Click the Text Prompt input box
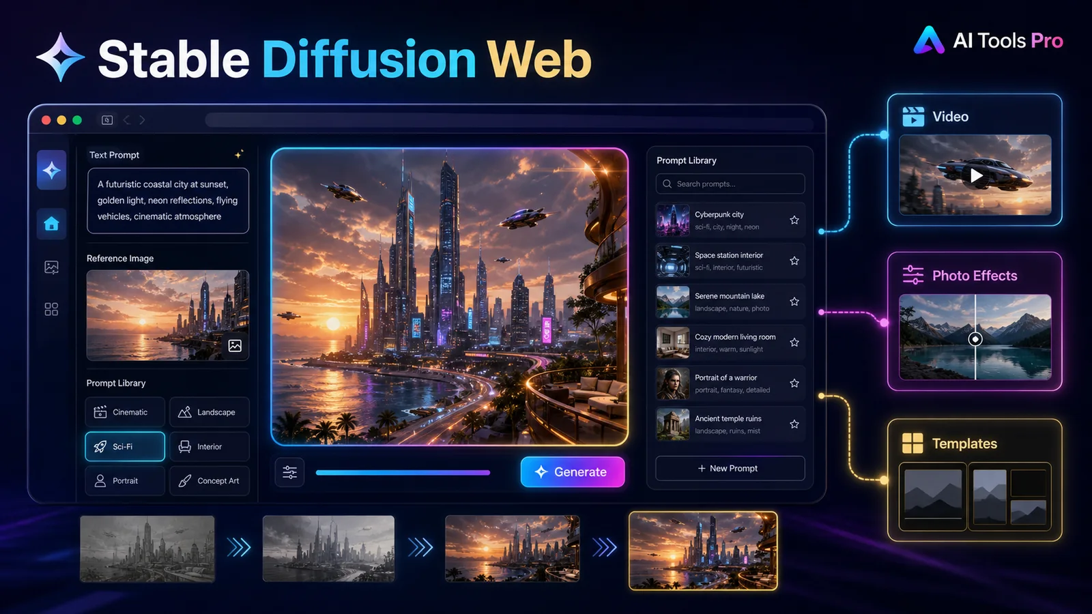1092x614 pixels. (x=168, y=201)
